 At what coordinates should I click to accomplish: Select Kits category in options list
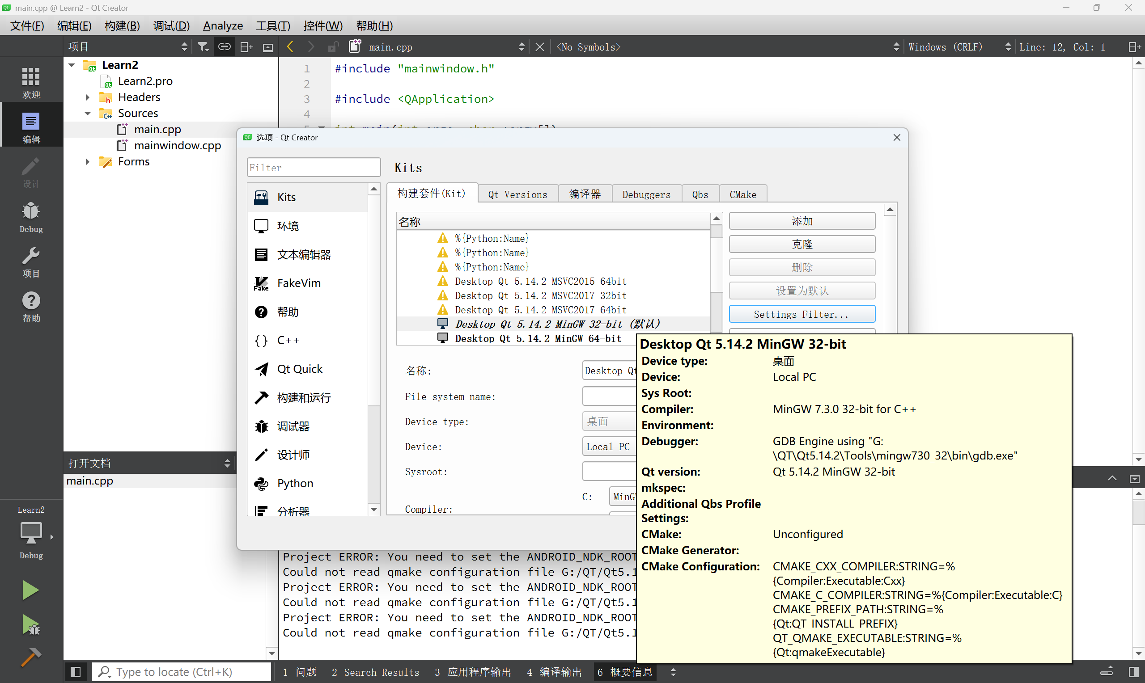[x=307, y=197]
